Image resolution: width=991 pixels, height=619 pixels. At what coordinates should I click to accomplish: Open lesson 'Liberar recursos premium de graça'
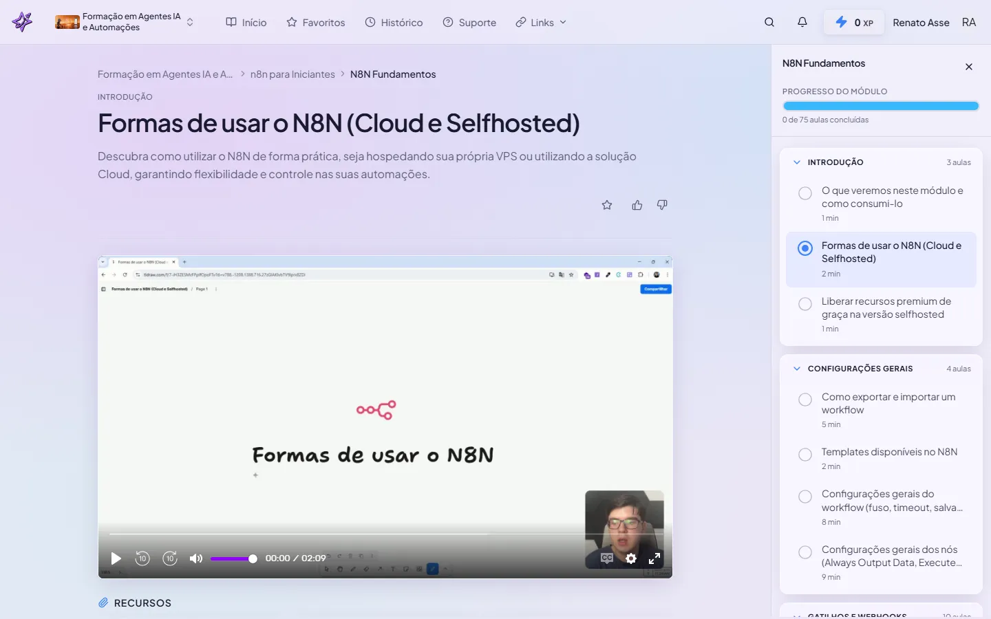coord(881,314)
